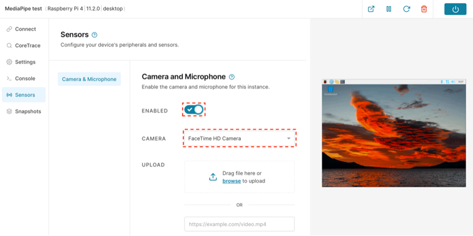Select the Camera & Microphone tab
This screenshot has height=236, width=473.
pos(89,79)
